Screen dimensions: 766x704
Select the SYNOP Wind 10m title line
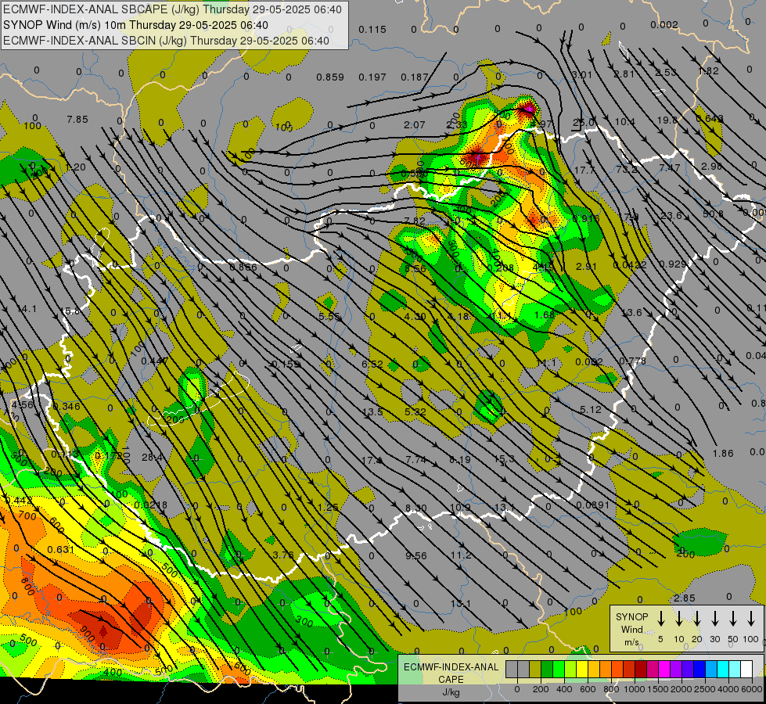[x=135, y=25]
